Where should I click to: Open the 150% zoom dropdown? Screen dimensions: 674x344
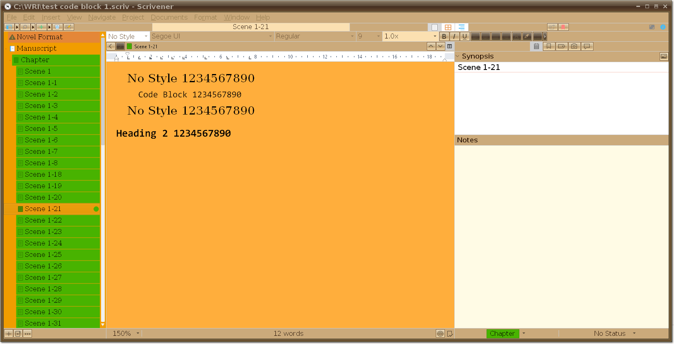point(126,333)
